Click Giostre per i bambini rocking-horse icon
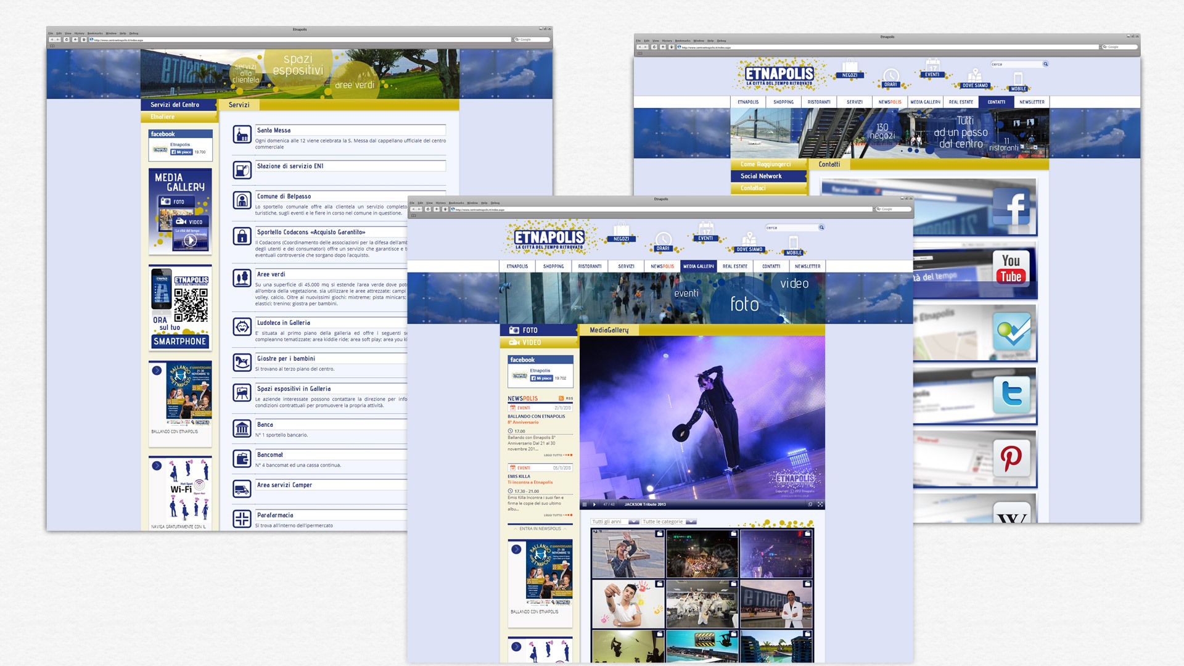 point(242,362)
